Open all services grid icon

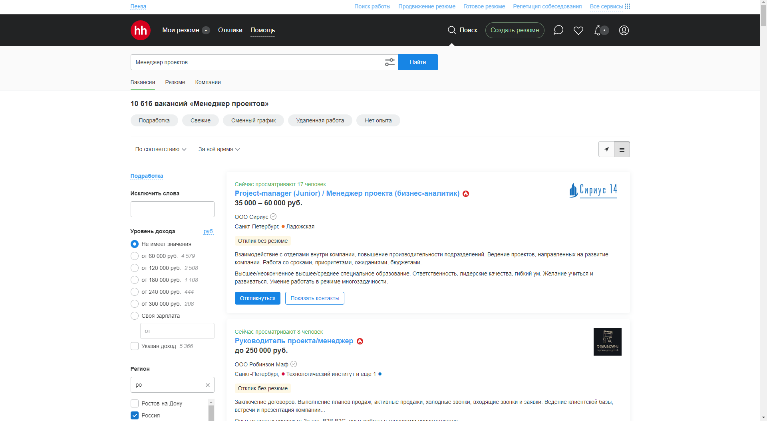[x=627, y=6]
